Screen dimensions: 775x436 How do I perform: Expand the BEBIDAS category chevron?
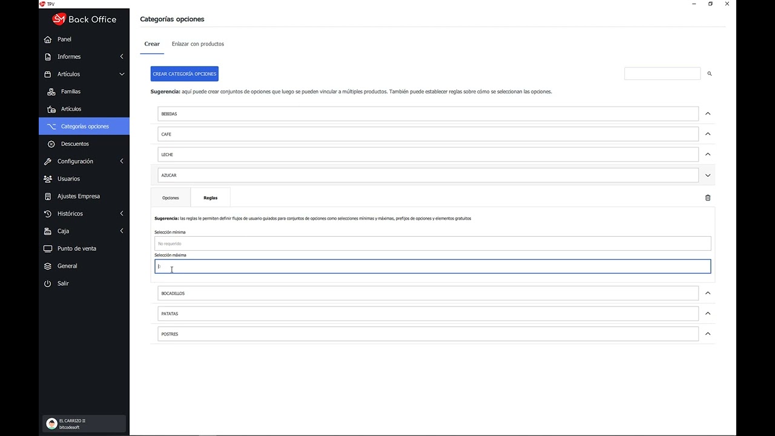[x=707, y=114]
